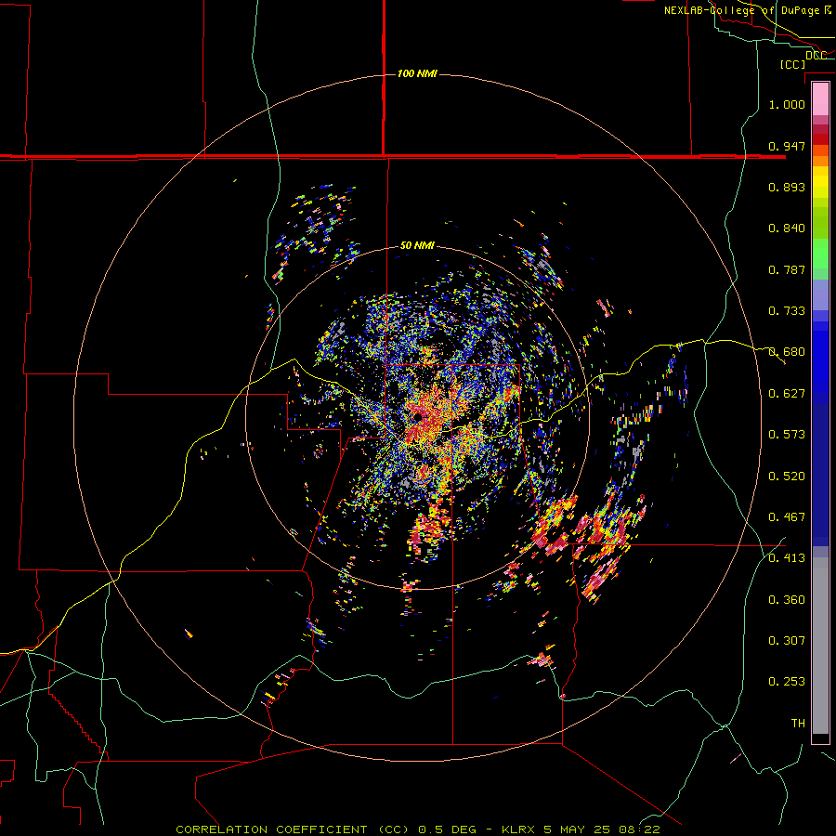
Task: Select the 0.360 color scale label
Action: [x=787, y=600]
